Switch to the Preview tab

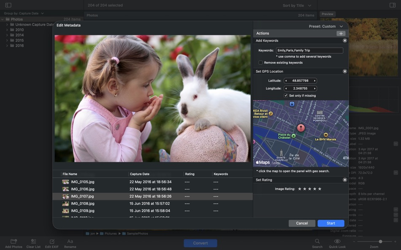click(x=327, y=14)
